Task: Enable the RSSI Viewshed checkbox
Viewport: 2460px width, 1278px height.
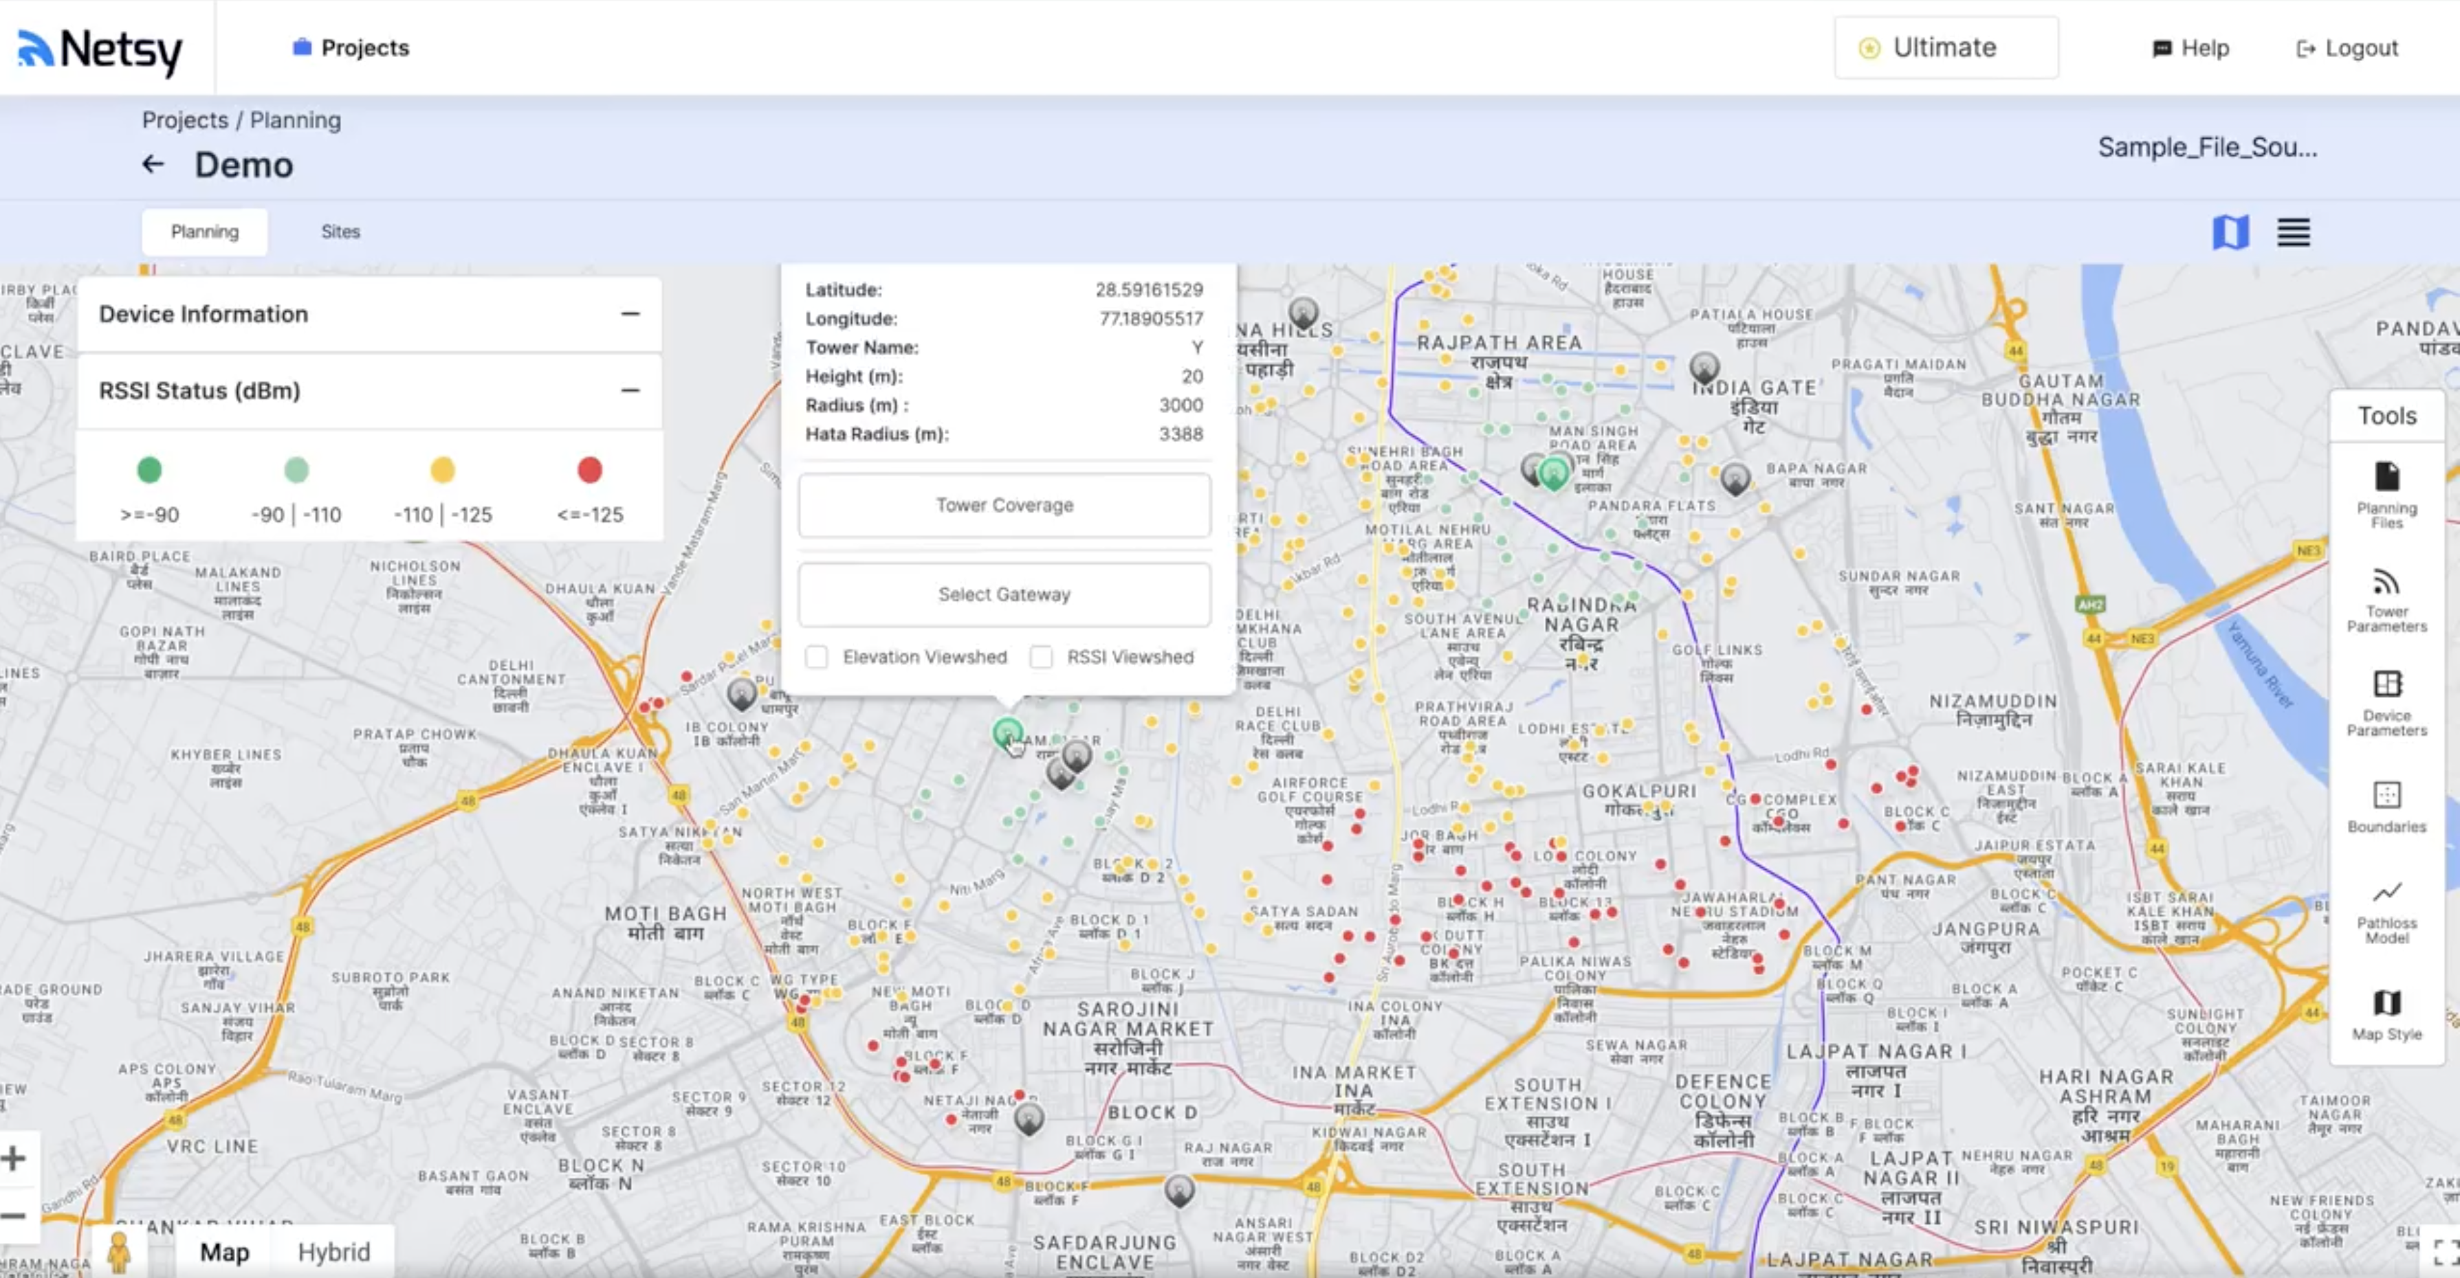Action: pyautogui.click(x=1041, y=658)
